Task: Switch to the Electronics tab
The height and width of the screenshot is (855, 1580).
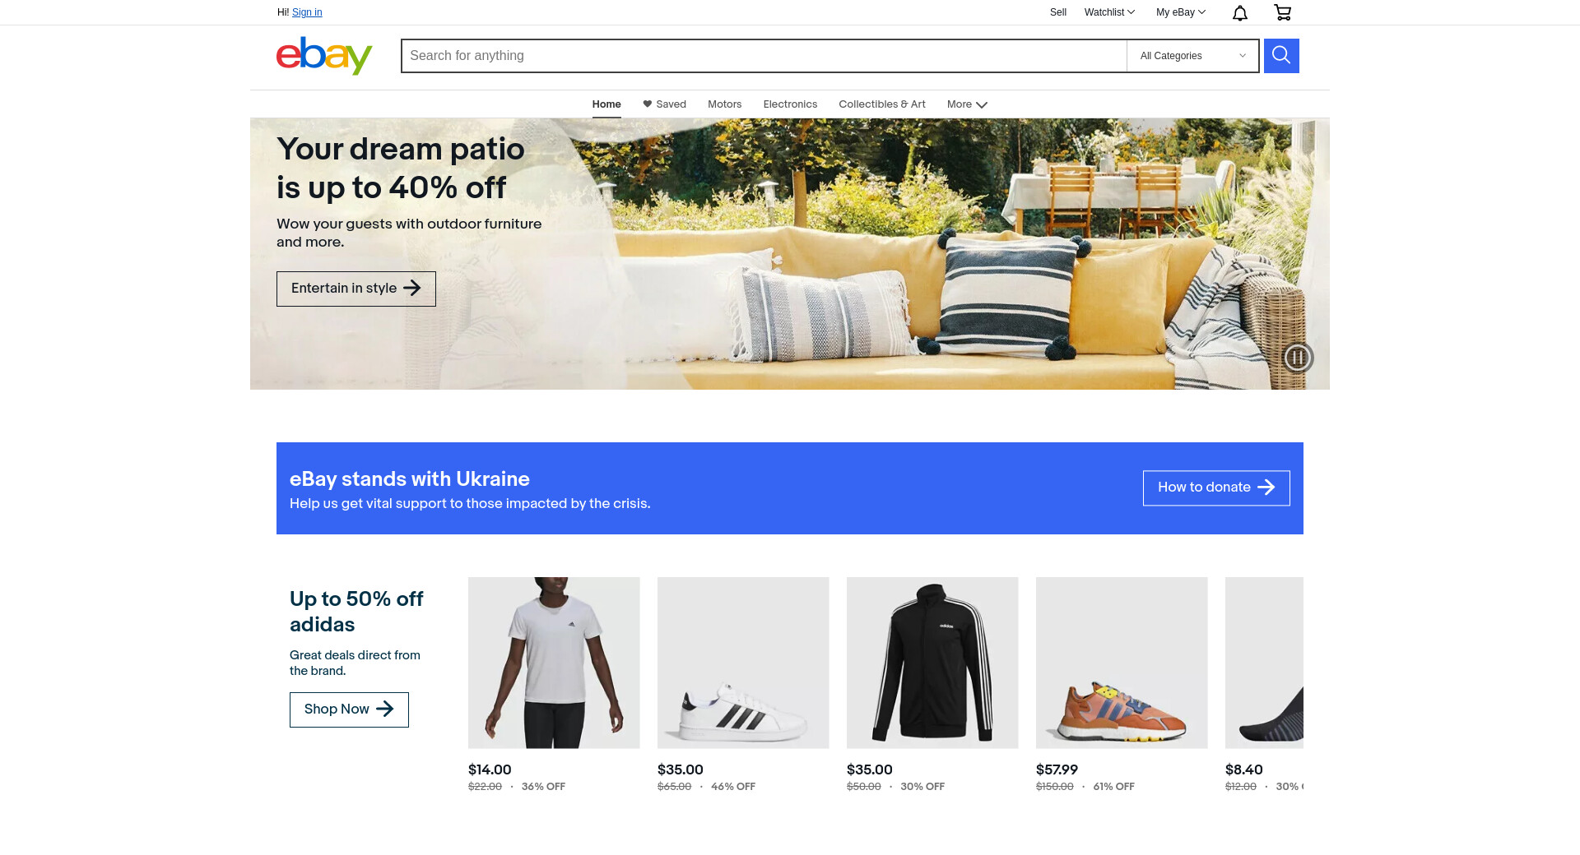Action: coord(790,104)
